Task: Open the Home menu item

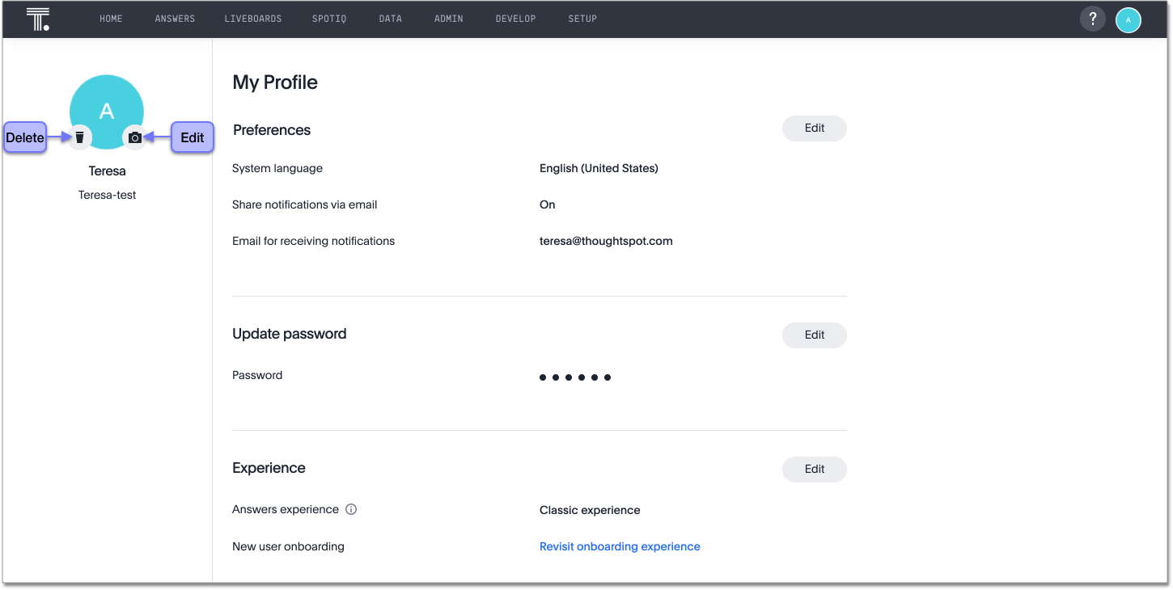Action: pyautogui.click(x=111, y=19)
